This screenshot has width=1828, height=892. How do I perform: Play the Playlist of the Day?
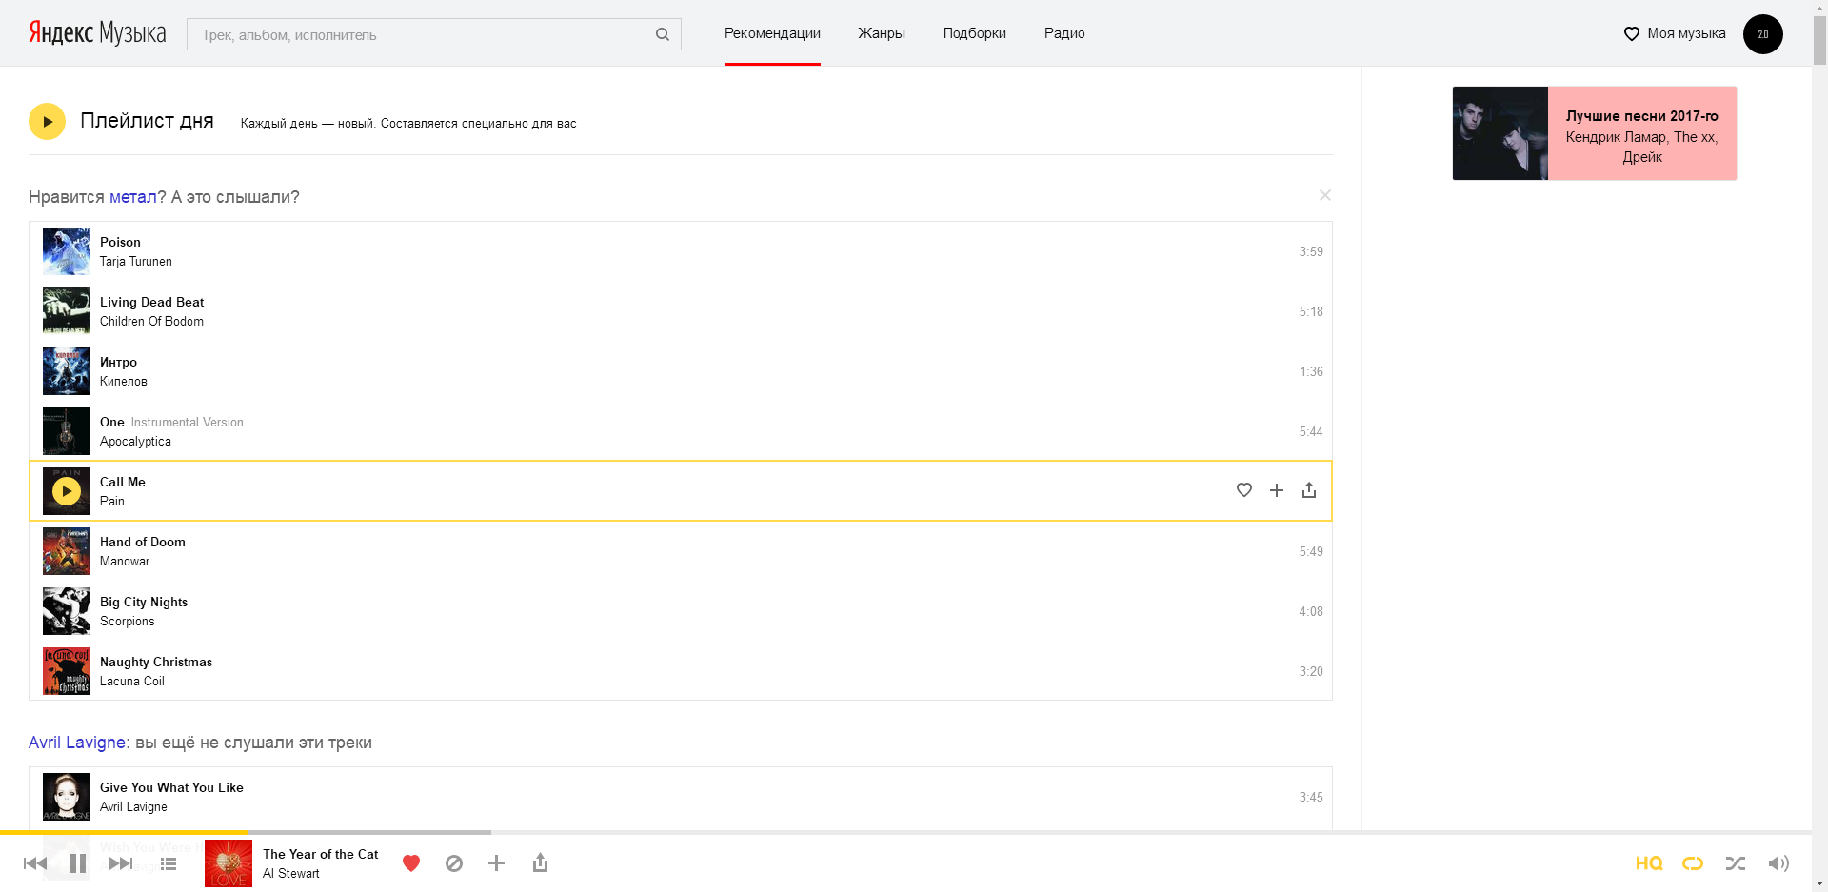(47, 122)
